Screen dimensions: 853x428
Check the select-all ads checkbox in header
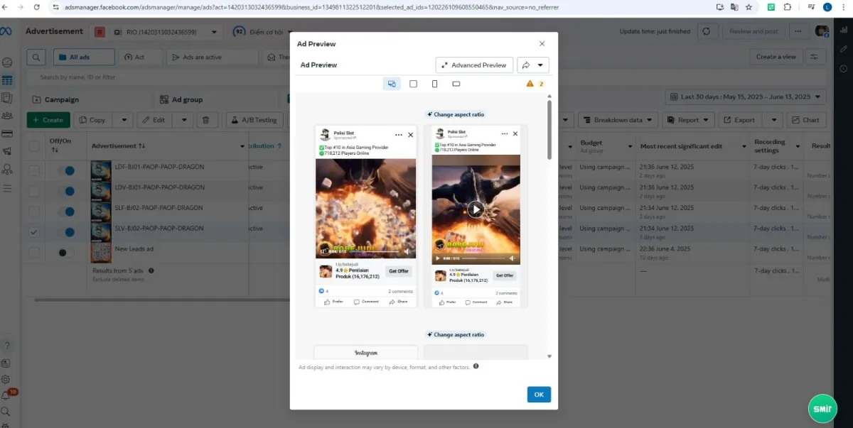pyautogui.click(x=33, y=146)
